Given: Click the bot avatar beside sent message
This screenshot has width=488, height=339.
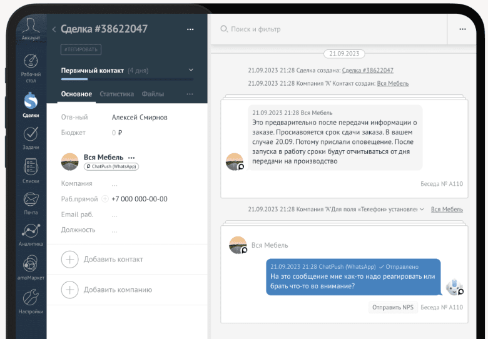Looking at the screenshot, I should (454, 287).
